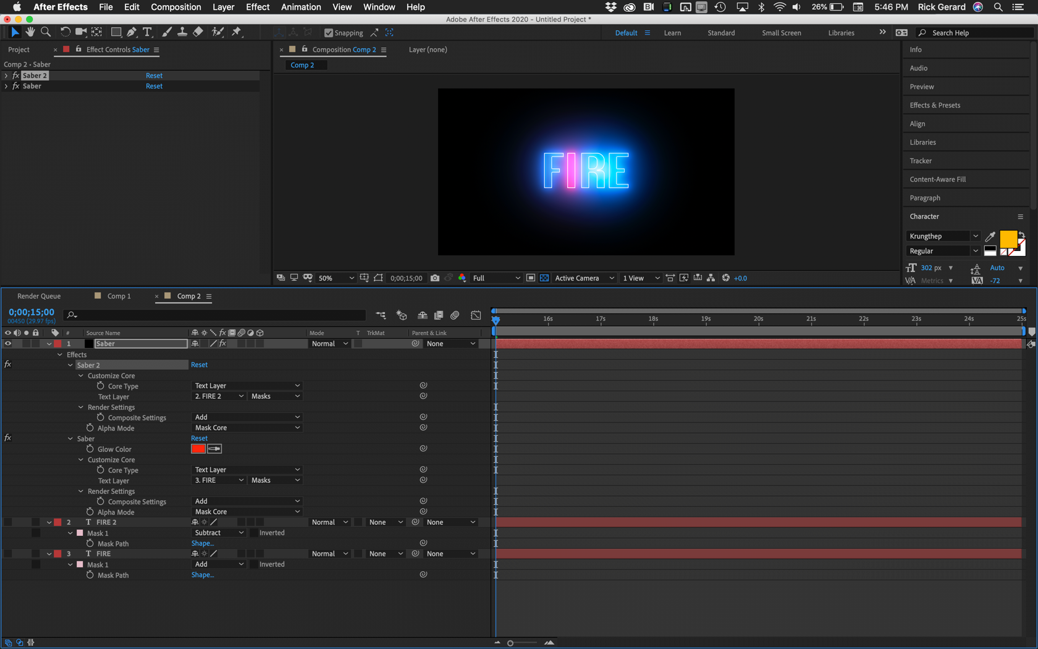Toggle transparency grid in the viewer
This screenshot has height=649, width=1038.
(544, 278)
